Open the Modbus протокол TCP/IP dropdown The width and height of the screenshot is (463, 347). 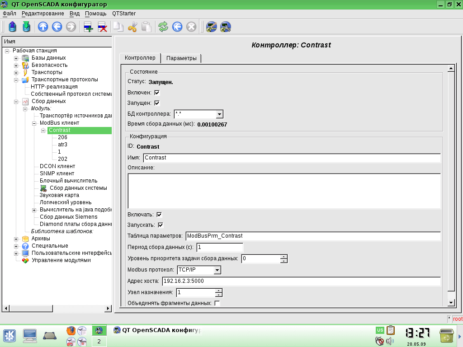(217, 270)
